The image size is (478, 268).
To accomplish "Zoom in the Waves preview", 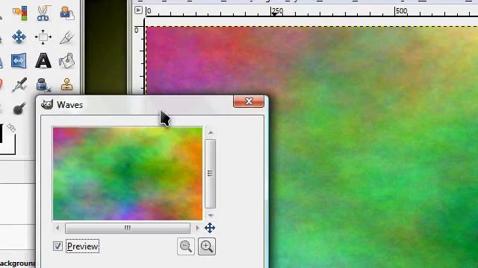I will (x=207, y=246).
